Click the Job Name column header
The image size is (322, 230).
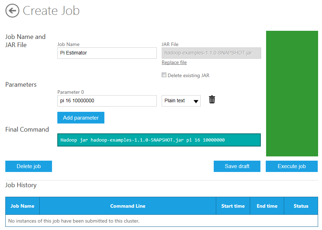(22, 206)
